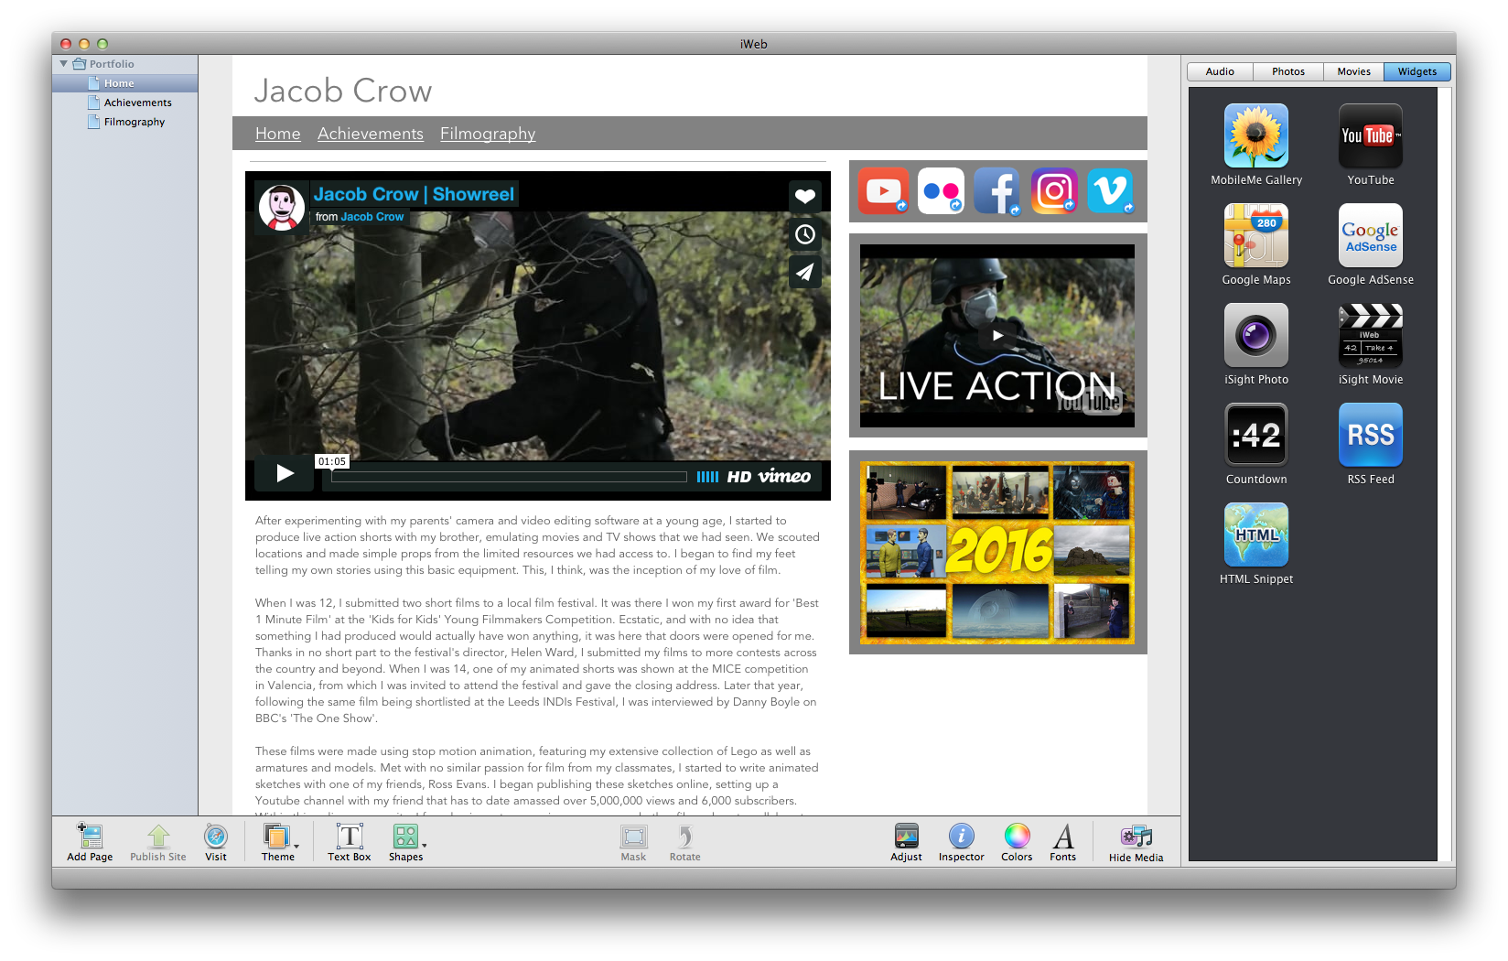
Task: Switch to the Widgets media tab
Action: [1417, 71]
